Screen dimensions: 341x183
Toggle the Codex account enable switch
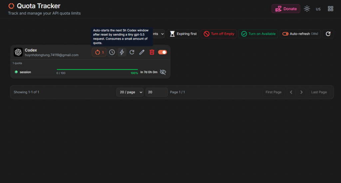(x=163, y=52)
